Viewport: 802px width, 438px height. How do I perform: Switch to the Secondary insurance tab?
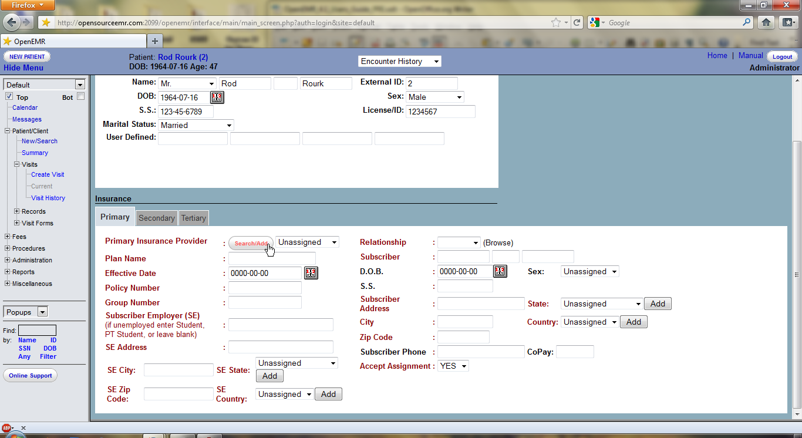[x=156, y=218]
